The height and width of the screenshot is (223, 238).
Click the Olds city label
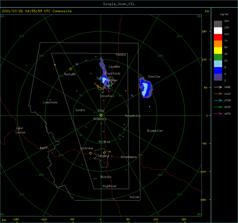(101, 111)
